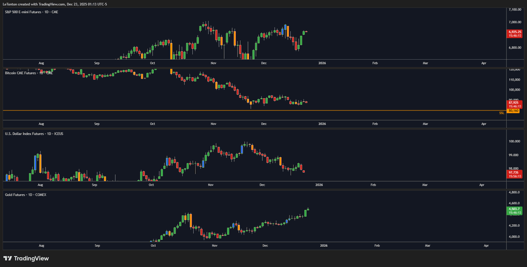527x267 pixels.
Task: Click the 7,000.00 price axis value
Action: click(515, 22)
